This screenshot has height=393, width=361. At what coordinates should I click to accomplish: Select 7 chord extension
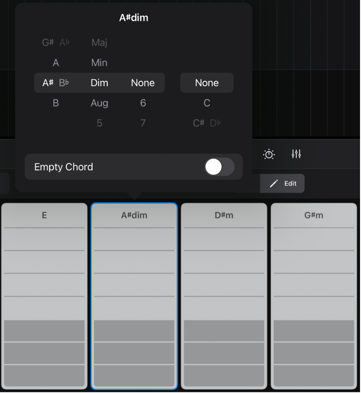point(143,123)
